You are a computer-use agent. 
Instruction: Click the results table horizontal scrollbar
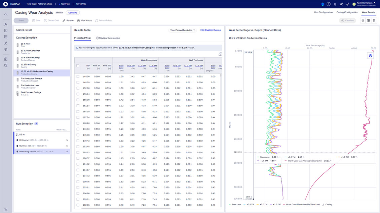coord(126,208)
